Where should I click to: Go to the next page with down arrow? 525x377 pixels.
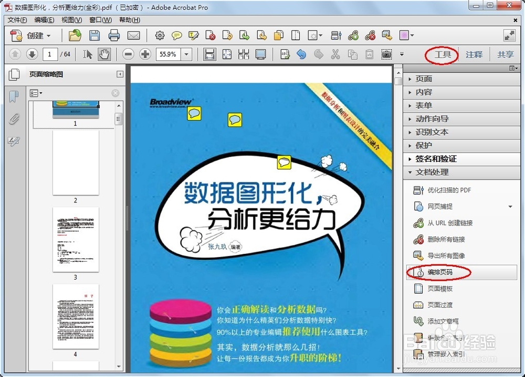pyautogui.click(x=32, y=54)
